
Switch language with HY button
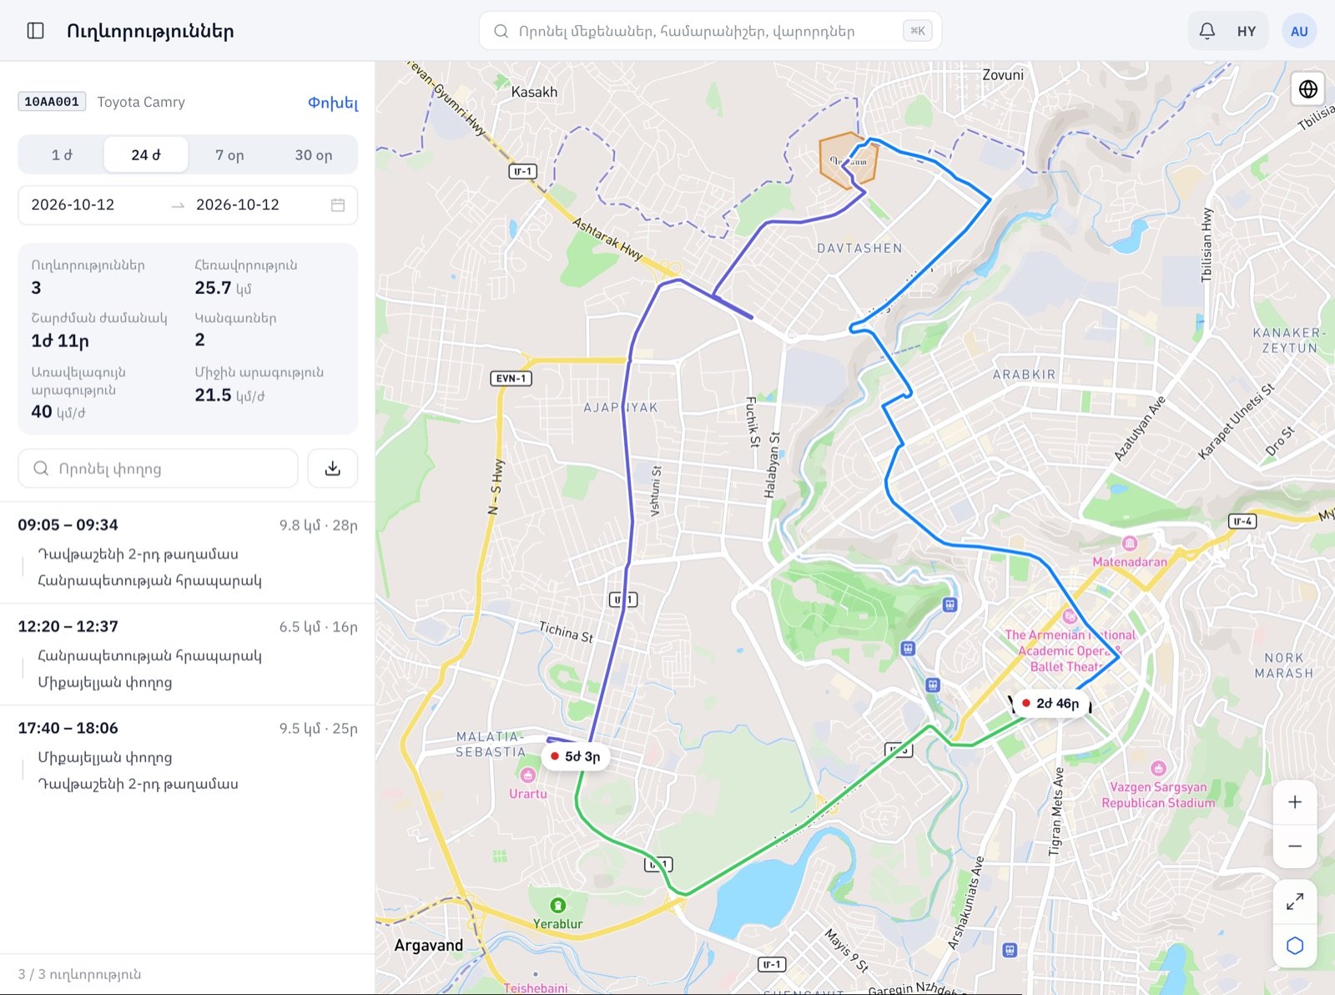tap(1246, 31)
